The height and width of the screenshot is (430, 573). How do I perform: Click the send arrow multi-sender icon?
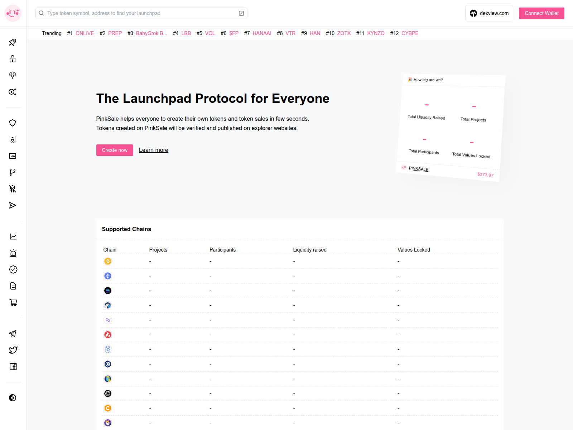pos(13,205)
